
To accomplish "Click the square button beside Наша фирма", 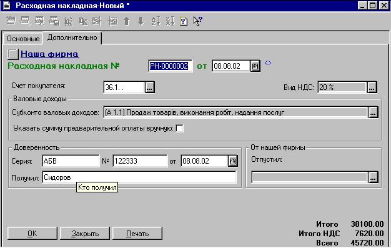I will pos(12,54).
